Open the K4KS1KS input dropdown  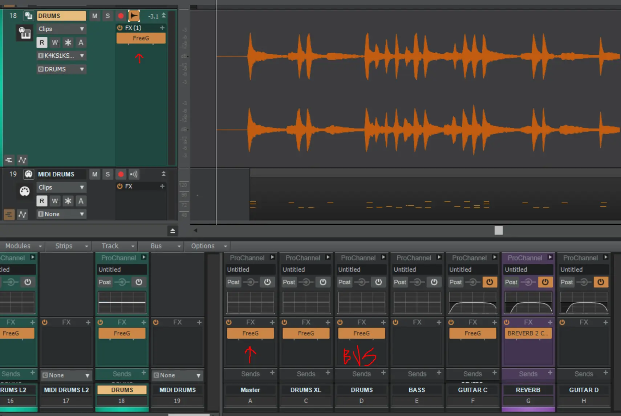point(61,56)
